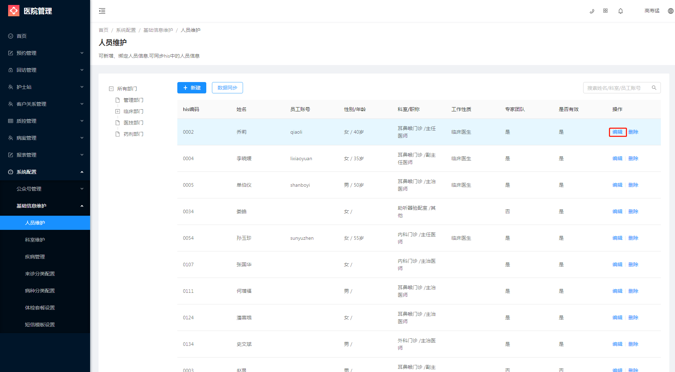The image size is (675, 372).
Task: Click the 质控管理 table icon
Action: click(11, 121)
